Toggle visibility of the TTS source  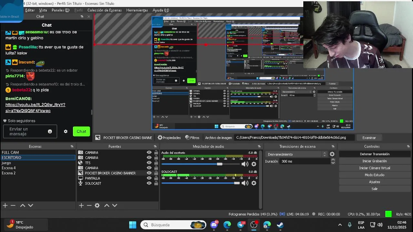click(x=149, y=163)
